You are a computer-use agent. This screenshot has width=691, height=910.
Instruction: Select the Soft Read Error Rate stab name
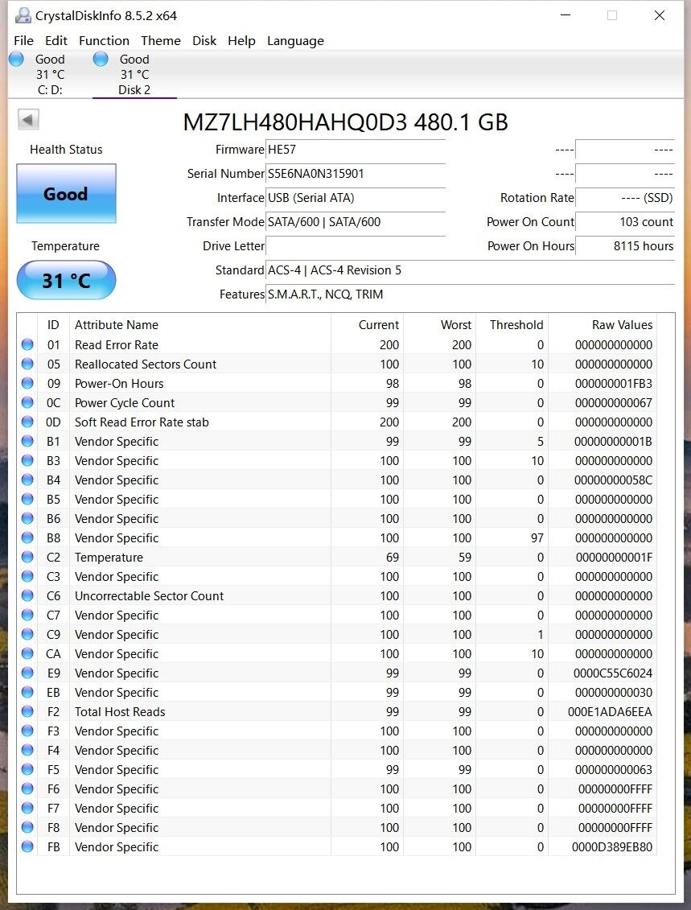(142, 422)
